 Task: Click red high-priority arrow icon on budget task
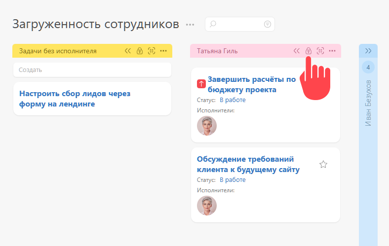click(201, 84)
